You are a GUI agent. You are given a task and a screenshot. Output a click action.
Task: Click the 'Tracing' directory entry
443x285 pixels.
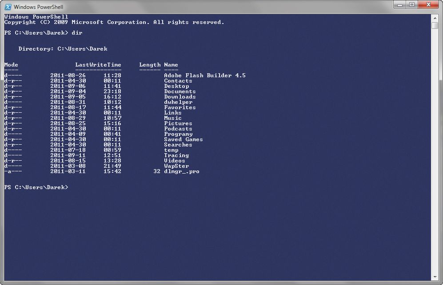176,156
